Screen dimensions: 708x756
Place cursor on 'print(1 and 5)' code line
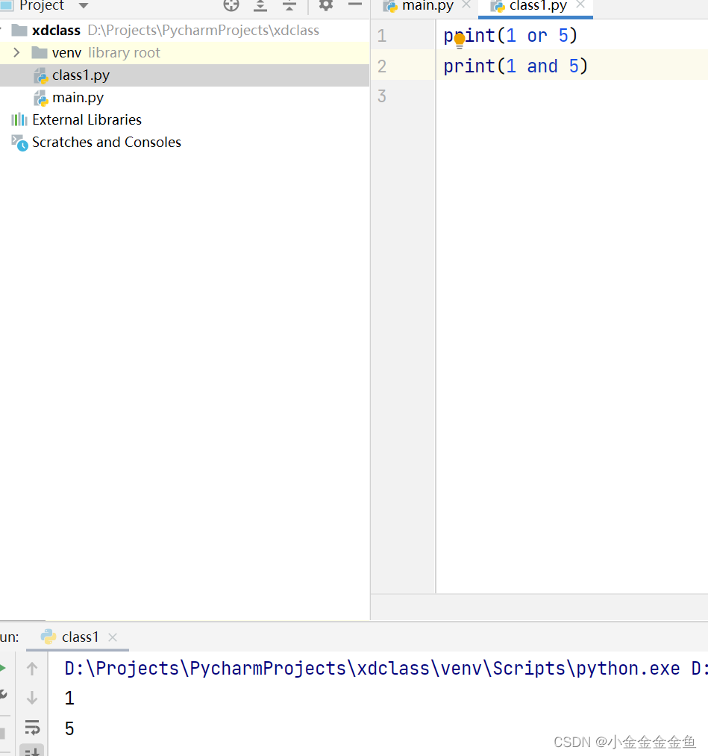coord(516,66)
